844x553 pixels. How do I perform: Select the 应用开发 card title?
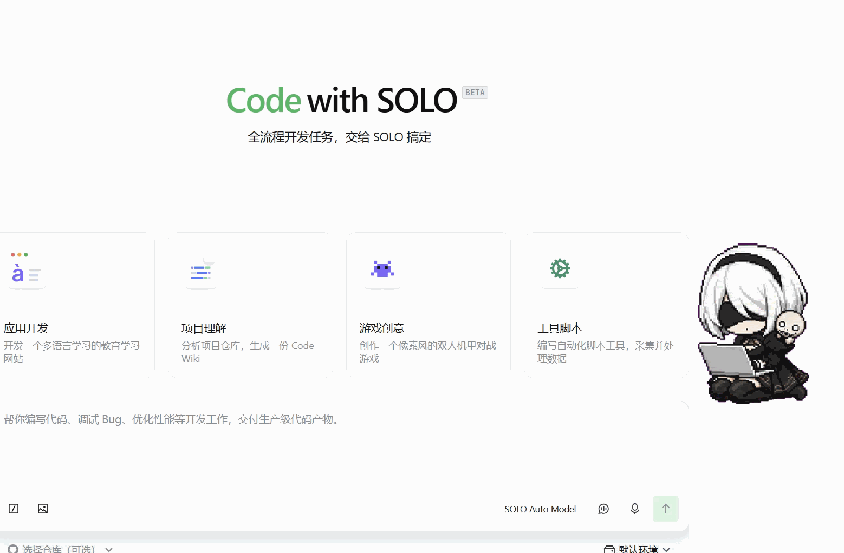26,328
